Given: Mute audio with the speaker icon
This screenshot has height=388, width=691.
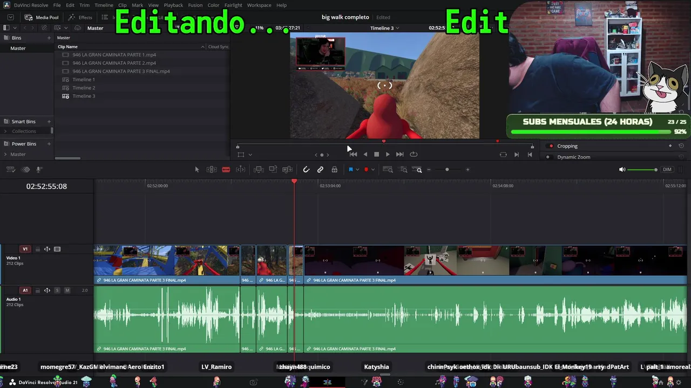Looking at the screenshot, I should click(622, 170).
